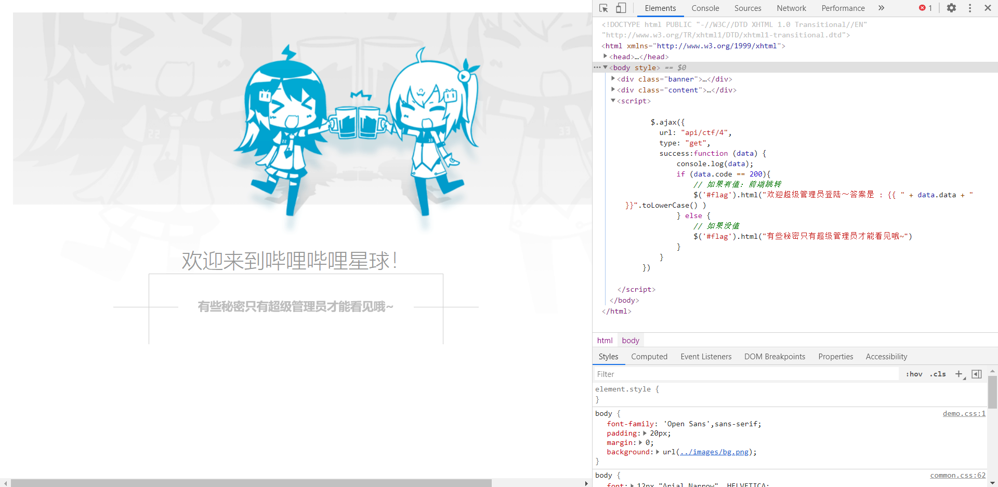Click the new style rule plus icon
This screenshot has width=998, height=487.
click(x=960, y=374)
